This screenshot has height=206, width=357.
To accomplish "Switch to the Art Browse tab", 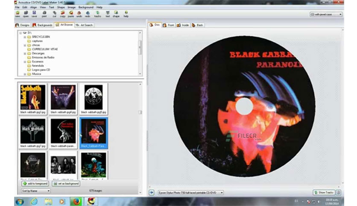I will coord(64,25).
